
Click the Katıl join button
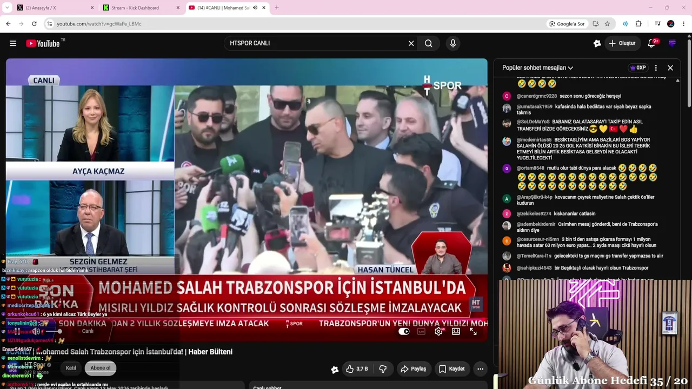71,368
